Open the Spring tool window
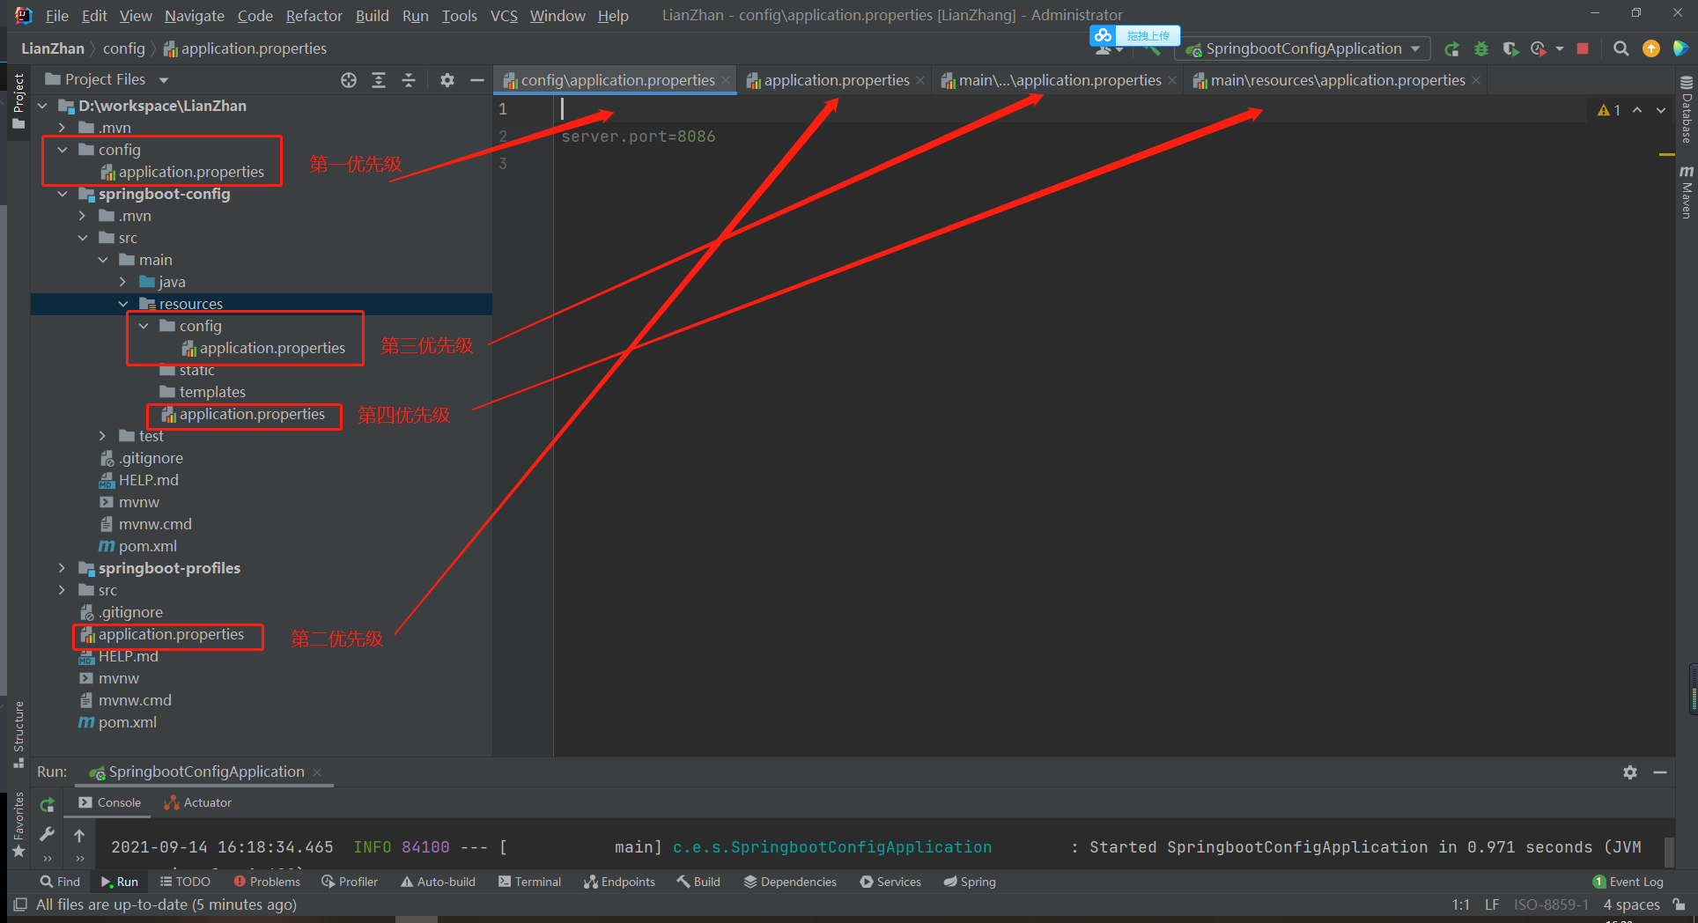The height and width of the screenshot is (923, 1698). (970, 882)
